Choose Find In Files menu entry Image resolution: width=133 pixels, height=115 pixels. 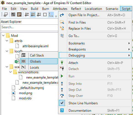95,23
